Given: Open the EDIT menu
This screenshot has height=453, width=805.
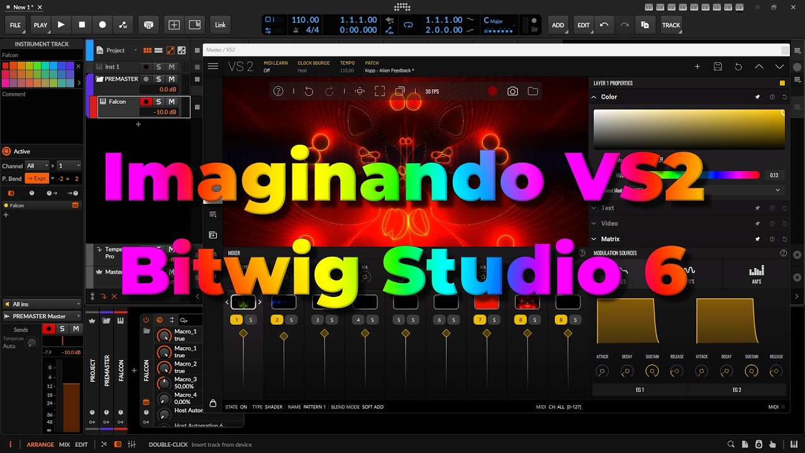Looking at the screenshot, I should click(584, 25).
